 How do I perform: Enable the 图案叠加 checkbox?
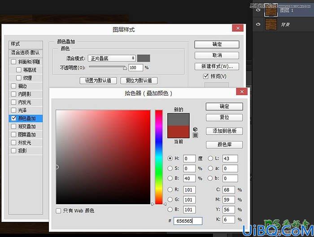coord(13,134)
